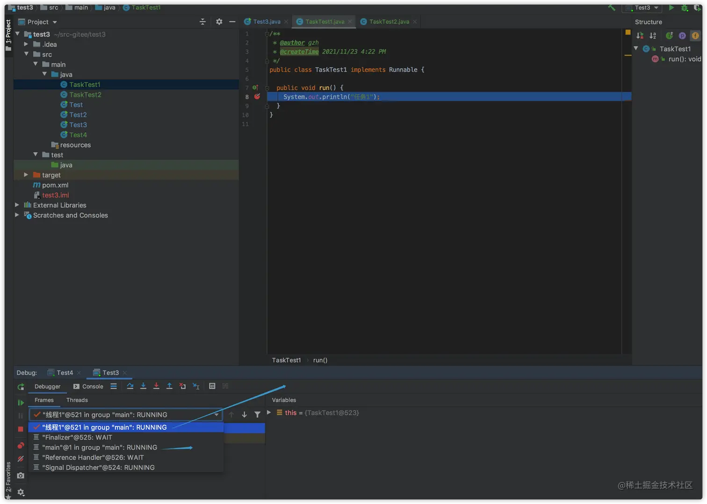Toggle Sort Alphabetically in Structure panel
This screenshot has width=707, height=504.
tap(653, 35)
